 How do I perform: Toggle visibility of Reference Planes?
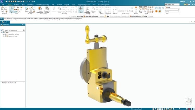[x=5, y=36]
